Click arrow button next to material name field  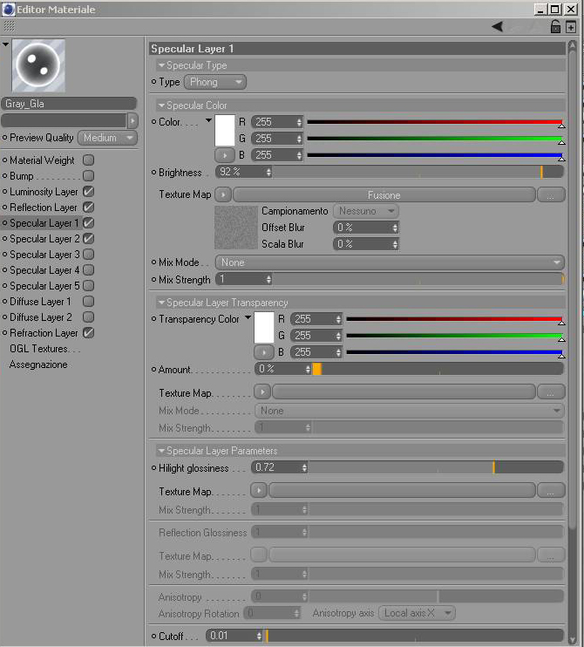(x=132, y=121)
